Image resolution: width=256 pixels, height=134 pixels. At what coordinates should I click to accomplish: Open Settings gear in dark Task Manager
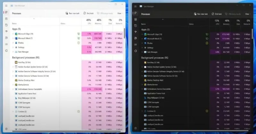136,128
